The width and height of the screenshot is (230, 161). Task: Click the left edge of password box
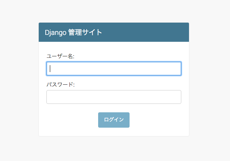[x=49, y=97]
